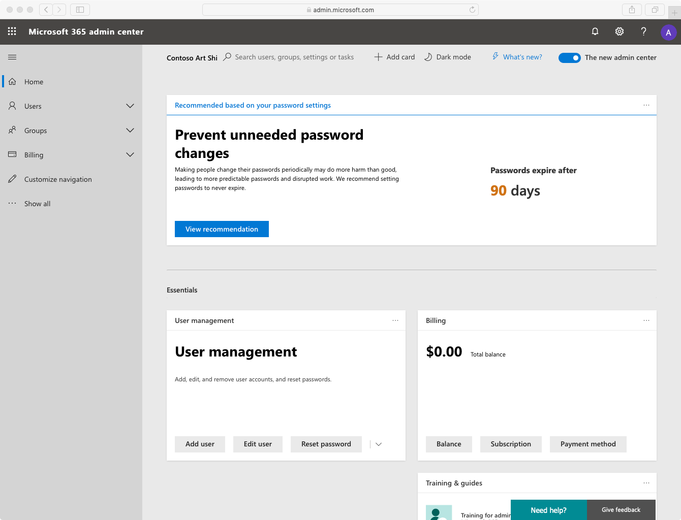
Task: Click the Customize navigation pencil icon
Action: (12, 179)
